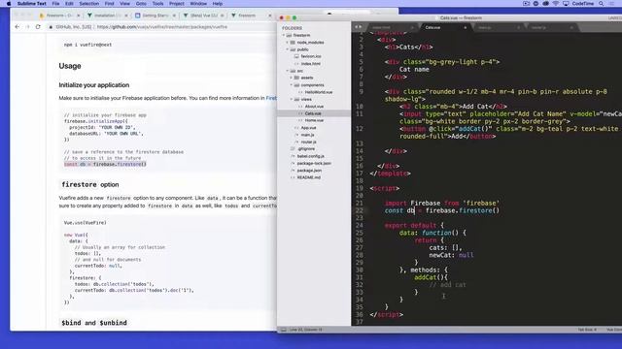622x349 pixels.
Task: Open the Edit menu
Action: [69, 4]
